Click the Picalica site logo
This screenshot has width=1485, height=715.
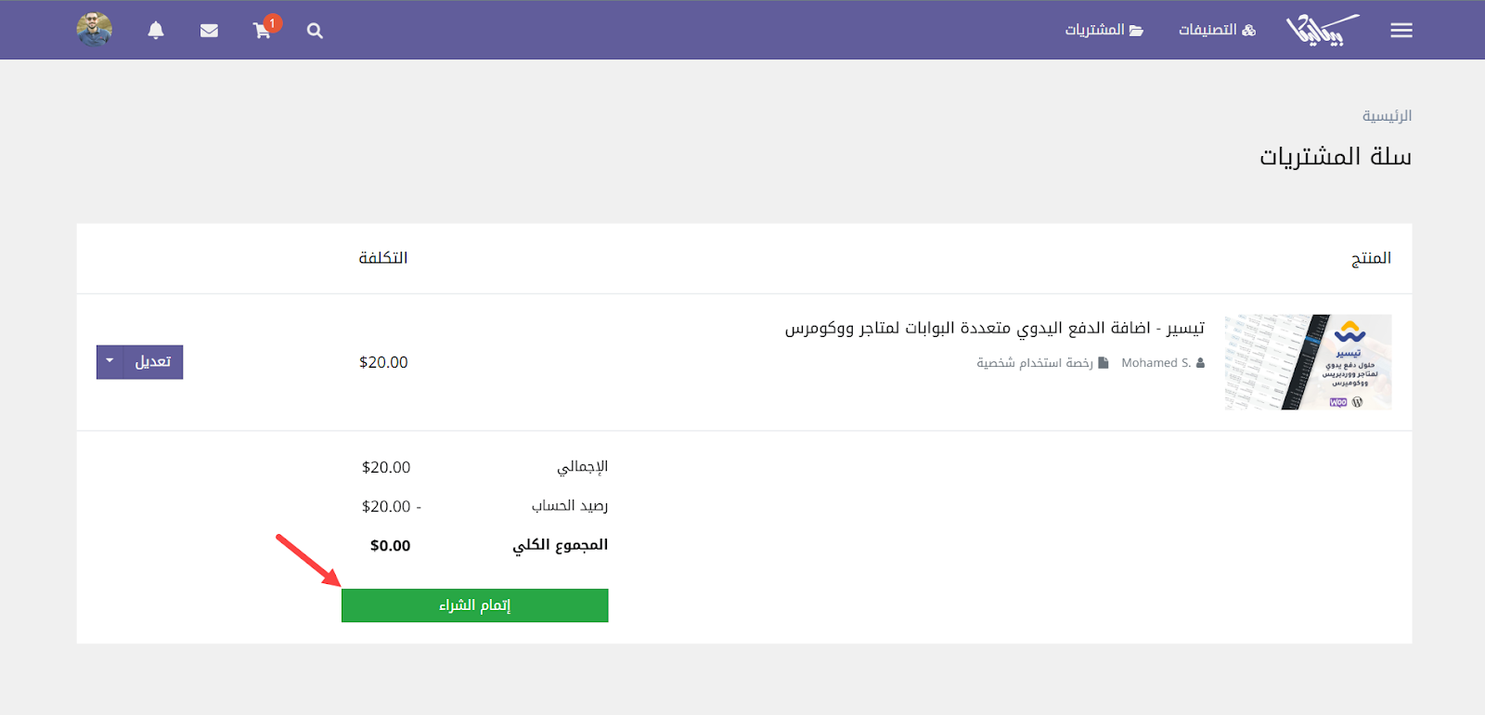tap(1322, 30)
